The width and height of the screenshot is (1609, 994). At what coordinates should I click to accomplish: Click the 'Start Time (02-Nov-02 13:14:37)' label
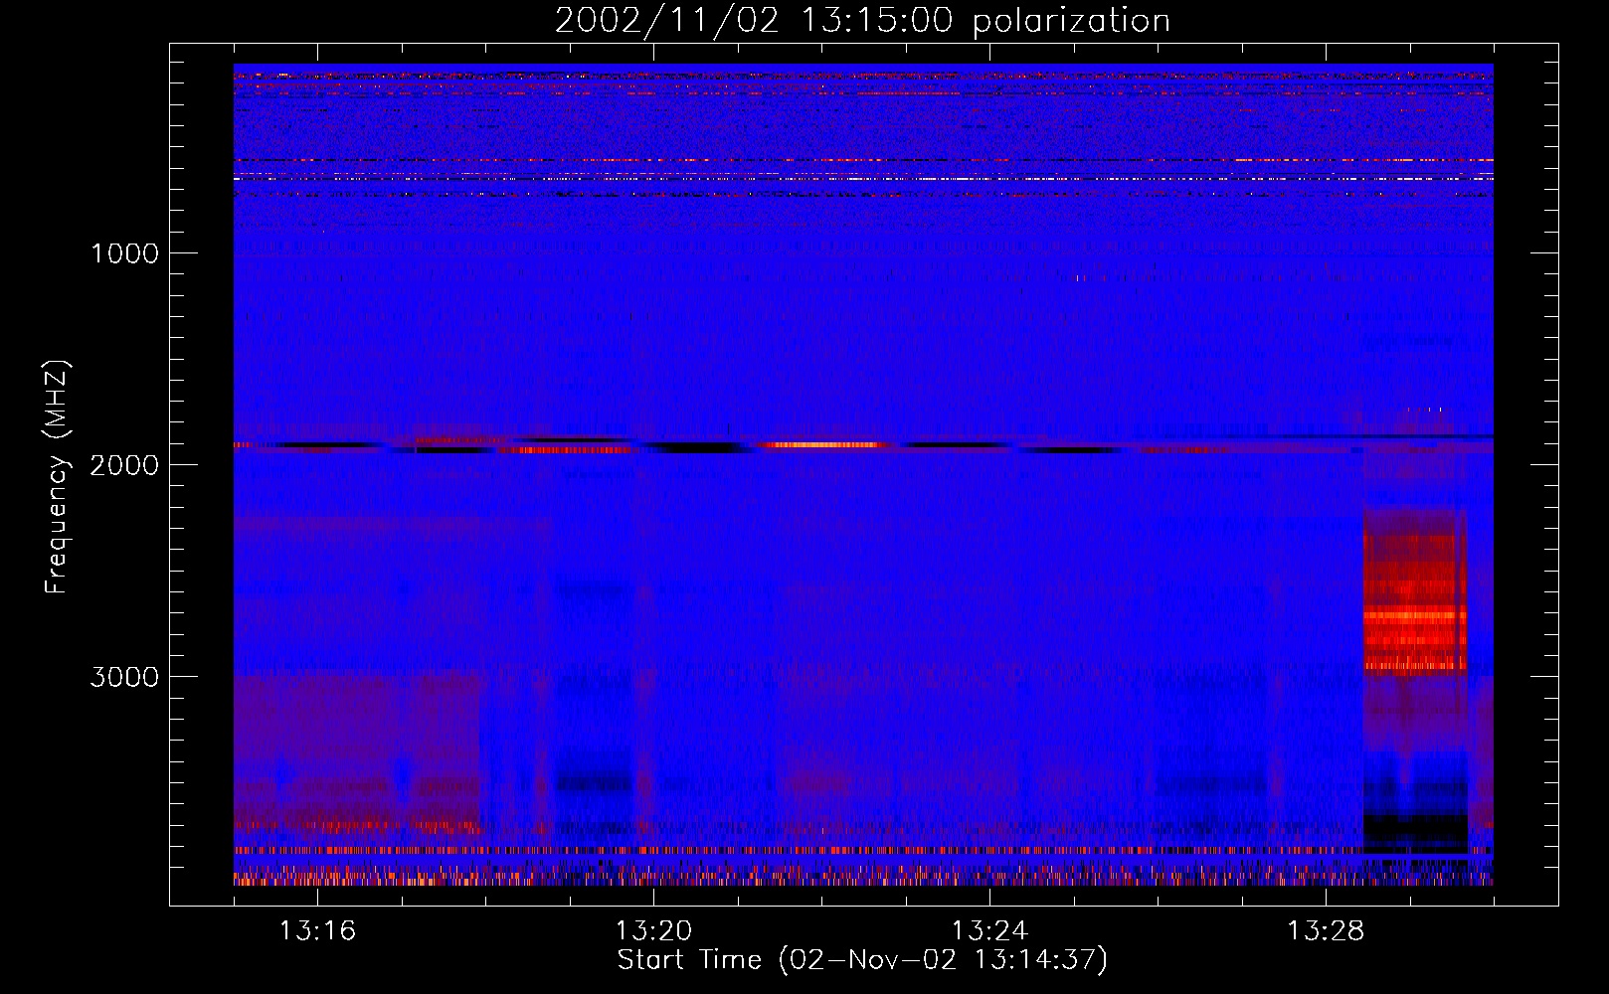pyautogui.click(x=862, y=960)
